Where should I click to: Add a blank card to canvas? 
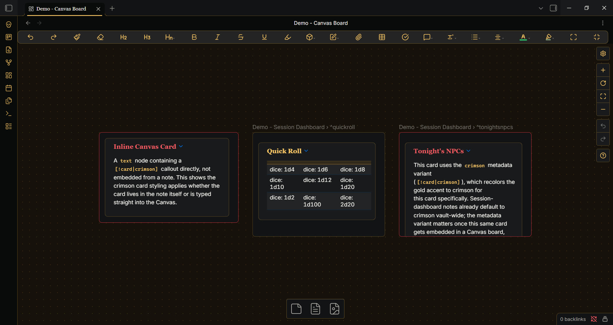click(x=296, y=309)
